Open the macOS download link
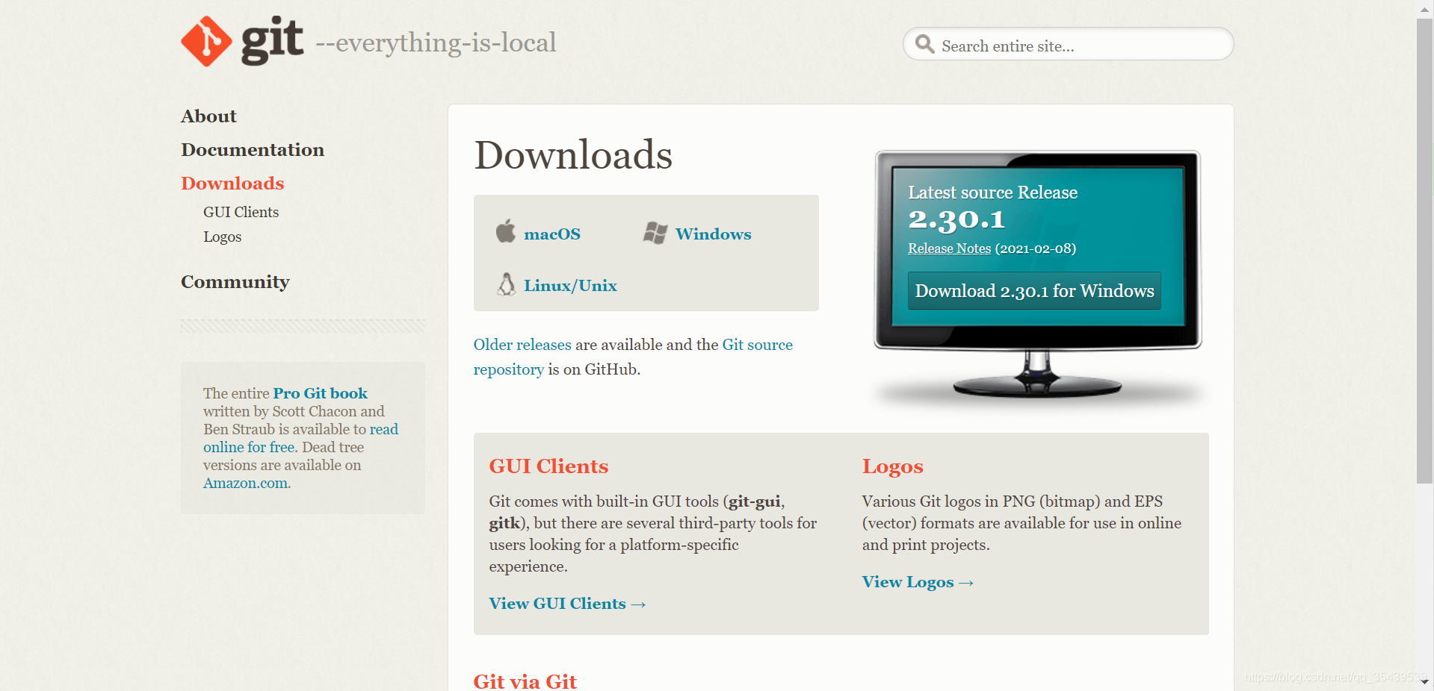The height and width of the screenshot is (691, 1434). tap(552, 234)
